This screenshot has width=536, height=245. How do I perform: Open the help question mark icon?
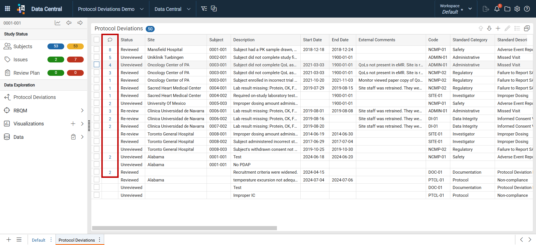click(x=527, y=9)
